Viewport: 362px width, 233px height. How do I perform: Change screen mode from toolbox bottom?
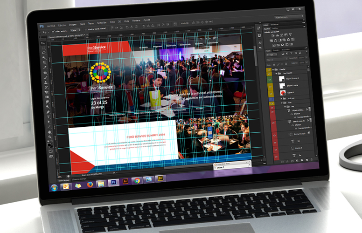coord(51,157)
